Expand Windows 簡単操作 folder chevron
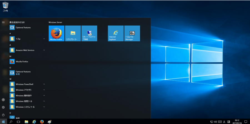The width and height of the screenshot is (250, 124). click(44, 95)
